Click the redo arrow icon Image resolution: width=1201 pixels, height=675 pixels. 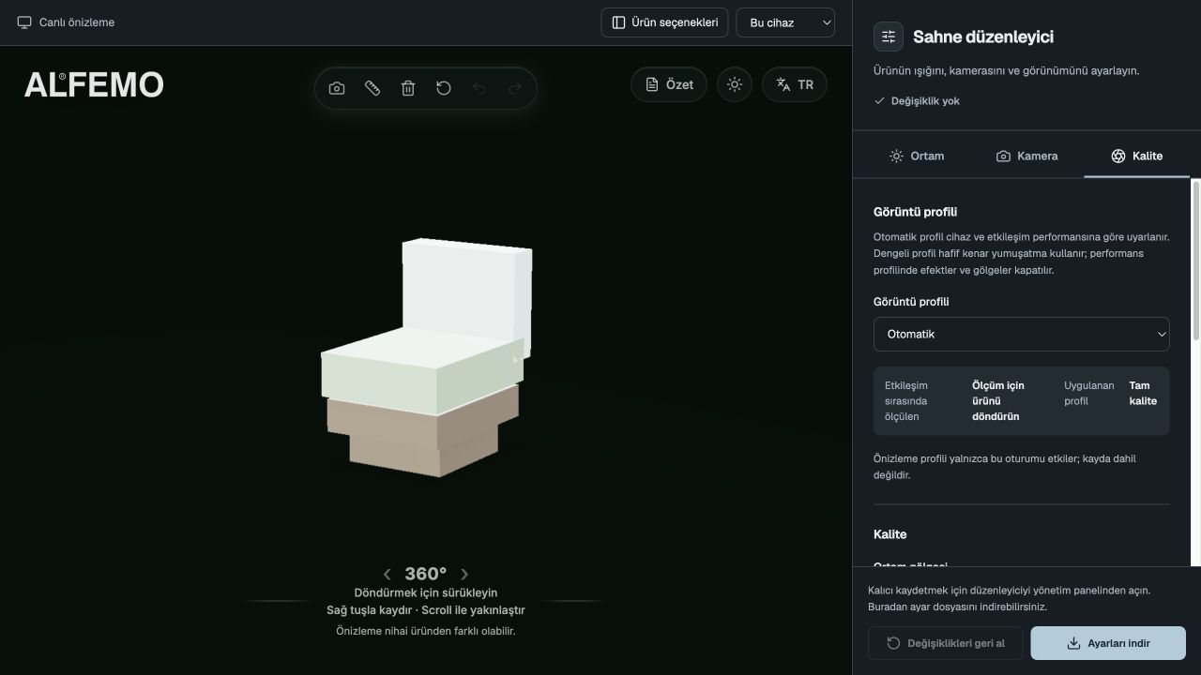coord(515,88)
